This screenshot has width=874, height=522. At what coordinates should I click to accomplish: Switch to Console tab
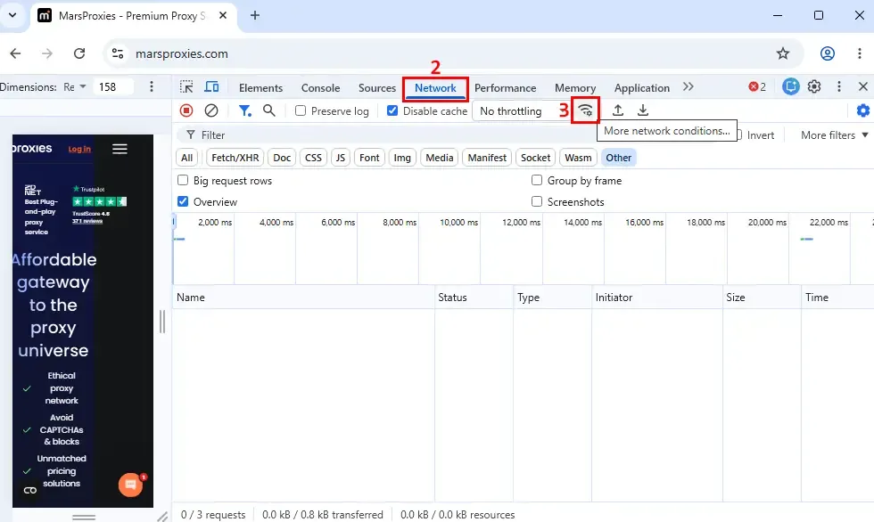[320, 87]
